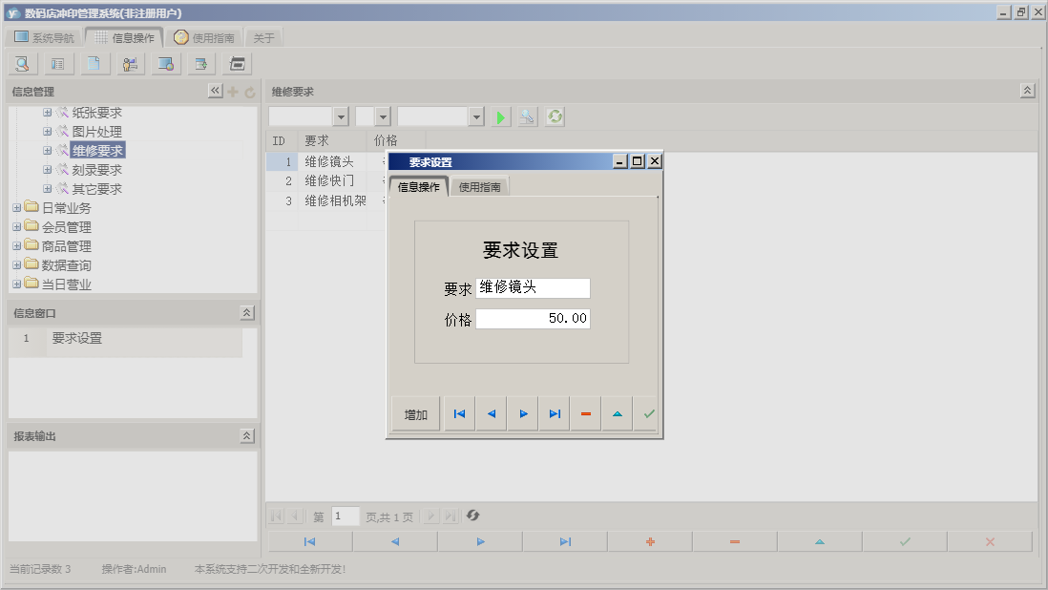
Task: Collapse the 维修要求 panel header
Action: tap(1027, 90)
